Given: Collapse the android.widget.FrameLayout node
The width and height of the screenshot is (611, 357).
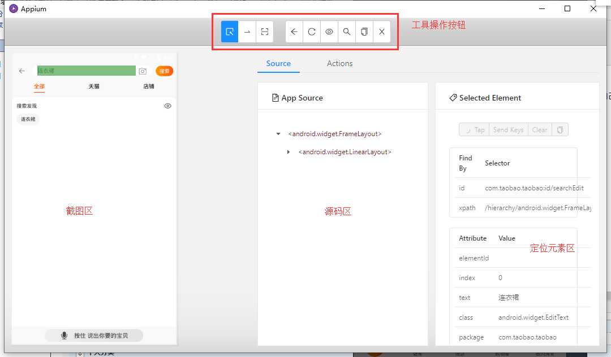Looking at the screenshot, I should [278, 134].
